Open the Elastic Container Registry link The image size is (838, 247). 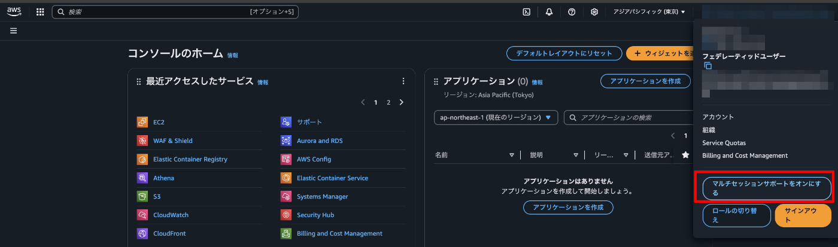pos(190,159)
